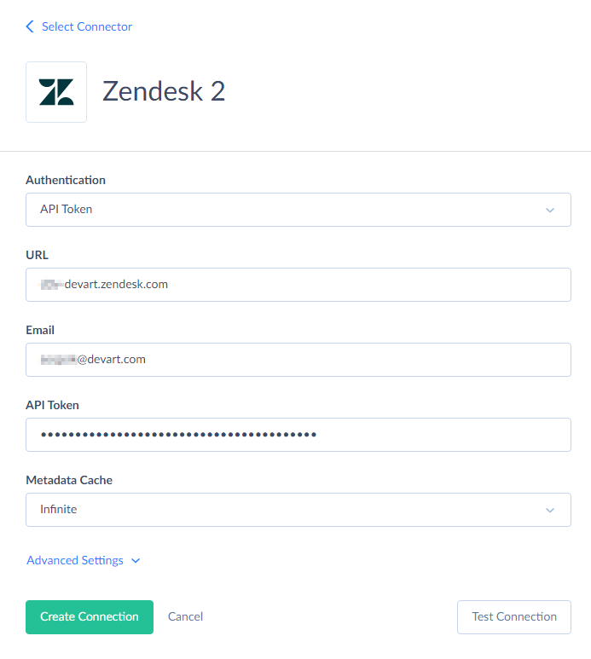
Task: Click the chevron next to Advanced Settings
Action: [x=136, y=561]
